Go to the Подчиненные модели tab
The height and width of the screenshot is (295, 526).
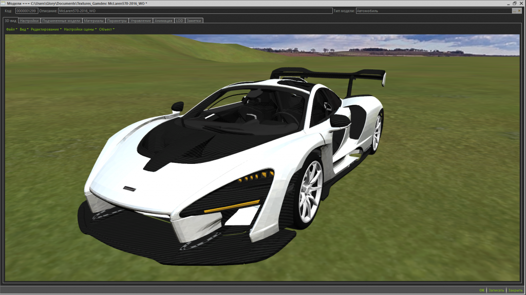61,21
